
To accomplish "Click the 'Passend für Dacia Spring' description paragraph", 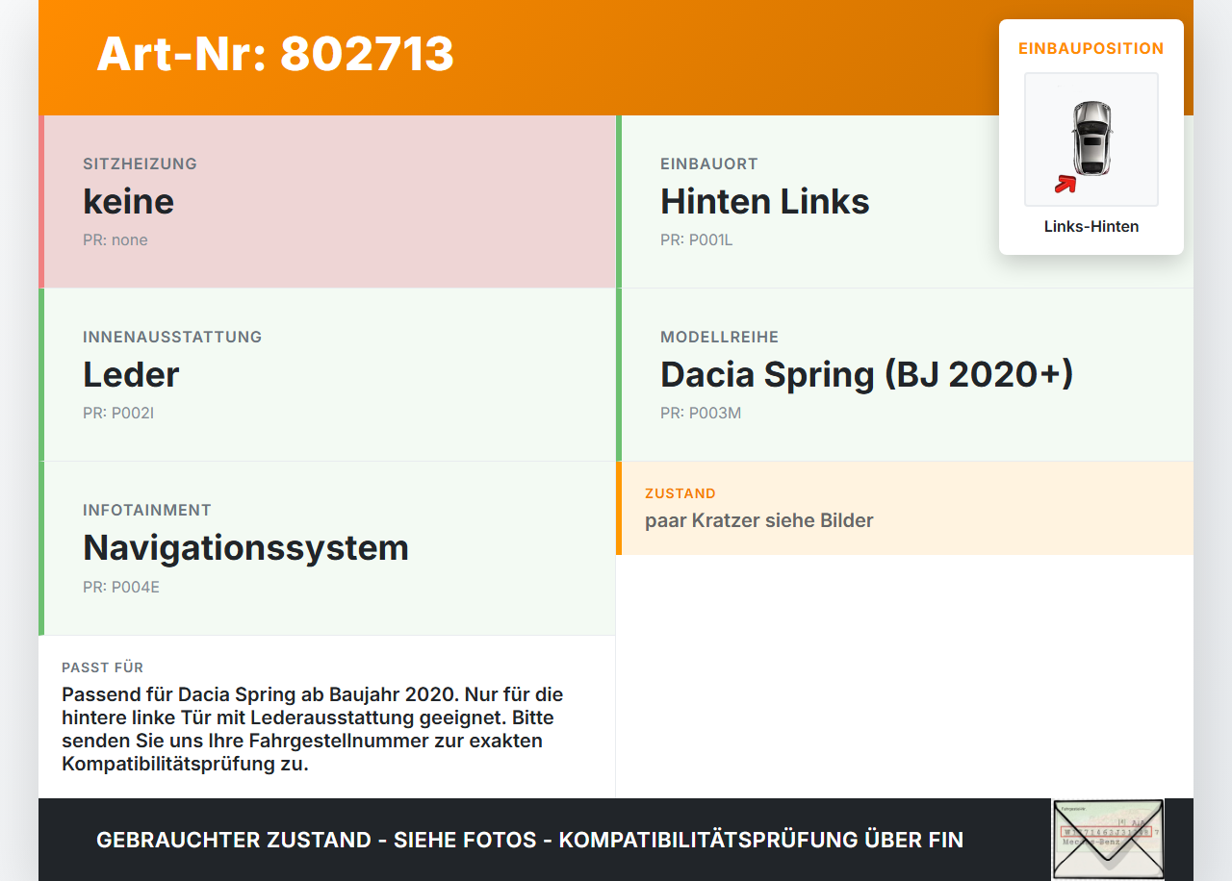I will (x=313, y=729).
